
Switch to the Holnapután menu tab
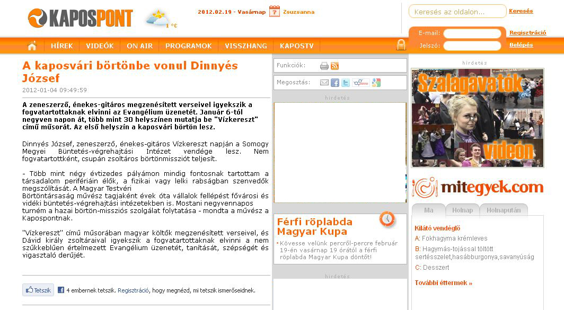click(x=504, y=210)
